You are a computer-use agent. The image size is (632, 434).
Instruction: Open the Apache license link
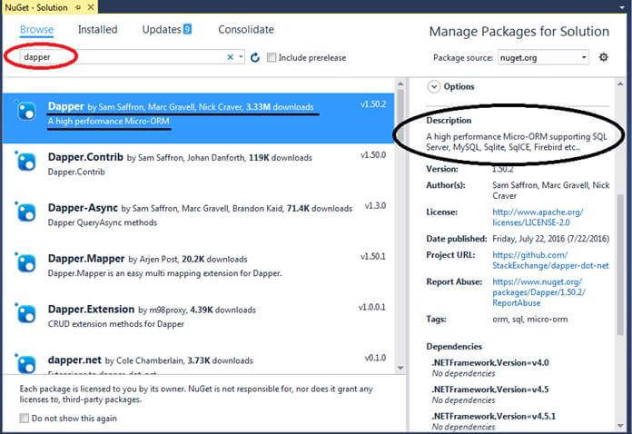click(x=538, y=217)
